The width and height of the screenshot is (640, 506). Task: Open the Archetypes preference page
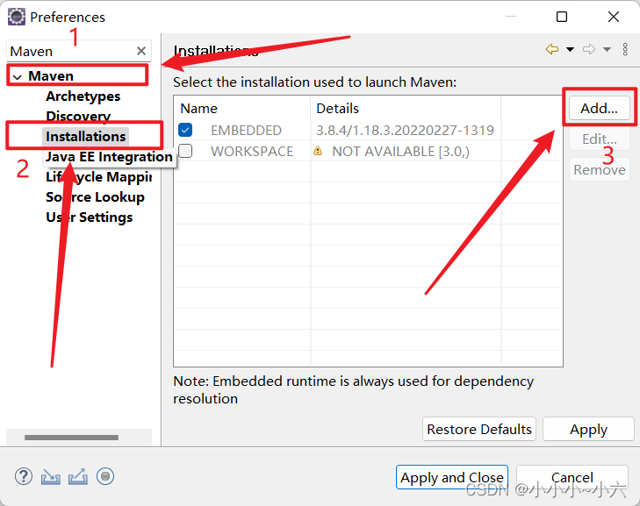[83, 96]
